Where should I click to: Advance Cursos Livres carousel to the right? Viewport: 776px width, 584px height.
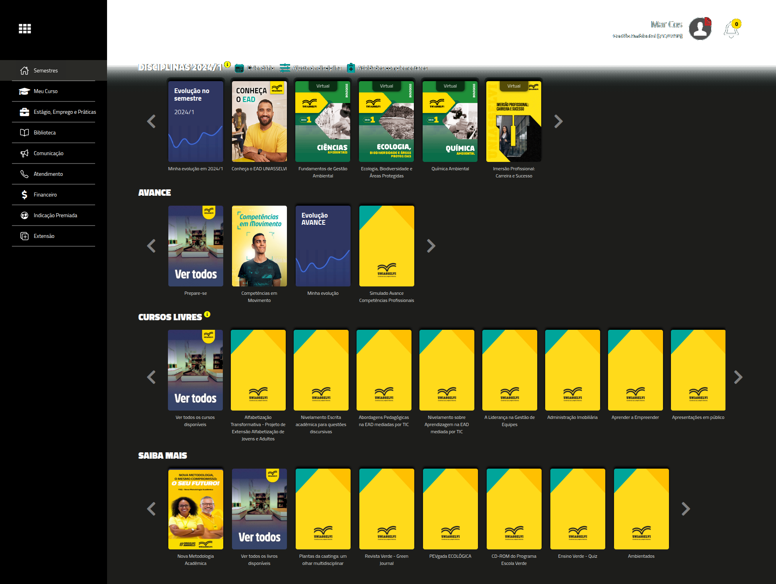point(738,377)
